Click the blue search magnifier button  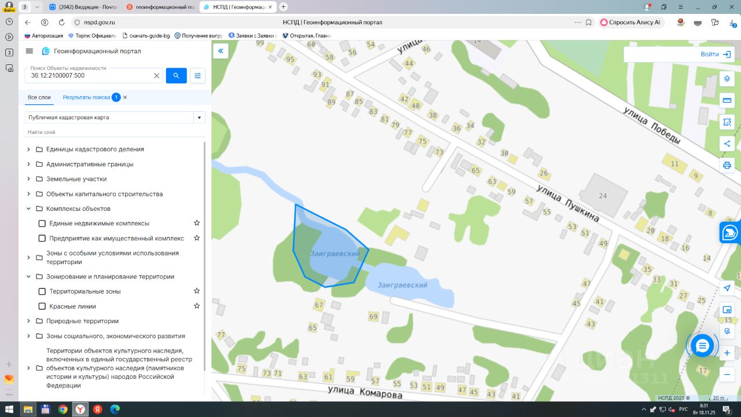(x=177, y=75)
